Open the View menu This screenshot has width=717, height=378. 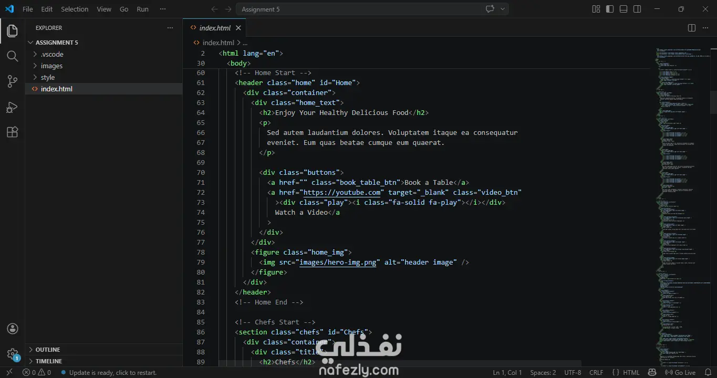[x=104, y=9]
